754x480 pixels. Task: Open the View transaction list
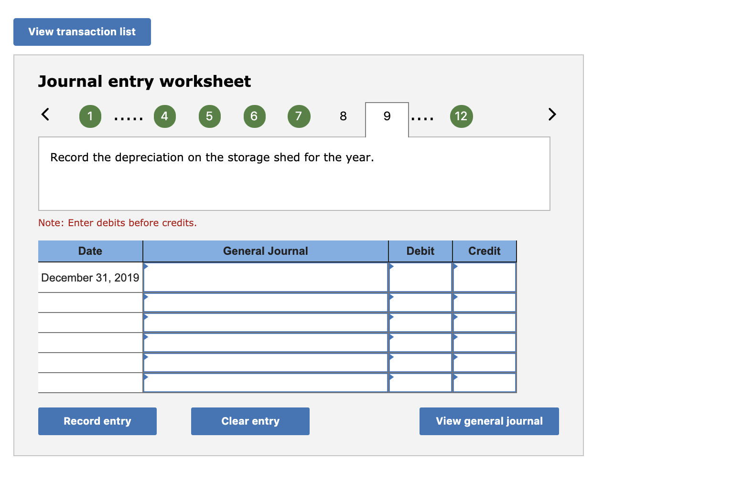82,32
